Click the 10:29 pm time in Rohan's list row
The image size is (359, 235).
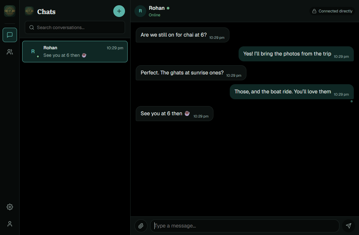point(115,48)
